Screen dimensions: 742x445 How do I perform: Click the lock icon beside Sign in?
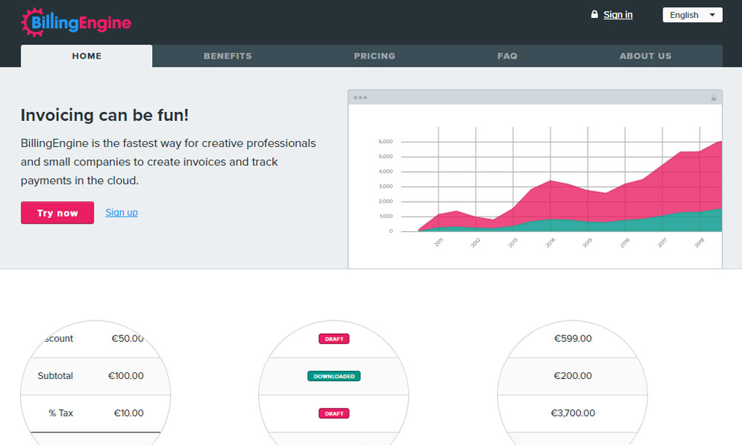pyautogui.click(x=594, y=15)
